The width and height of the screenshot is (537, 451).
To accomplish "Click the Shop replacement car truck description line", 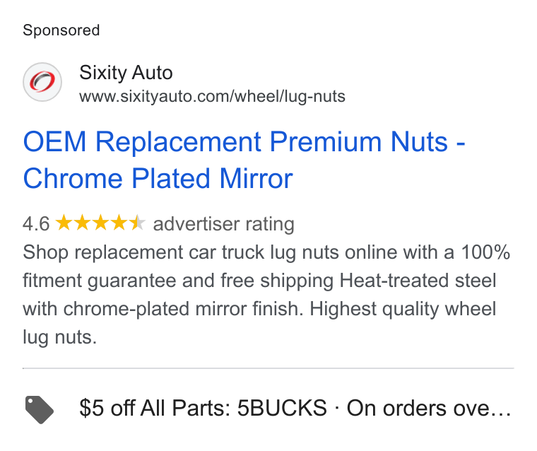I will [266, 252].
